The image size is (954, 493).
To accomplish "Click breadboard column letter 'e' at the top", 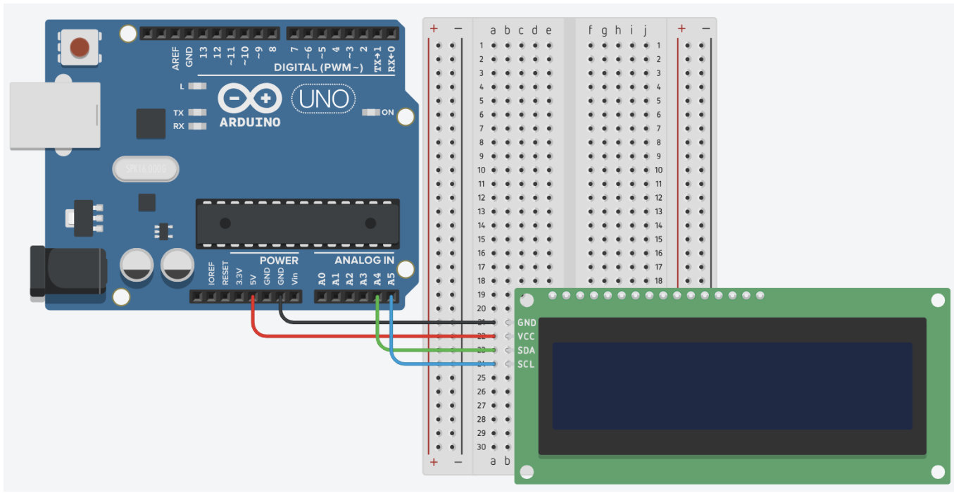I will click(548, 30).
